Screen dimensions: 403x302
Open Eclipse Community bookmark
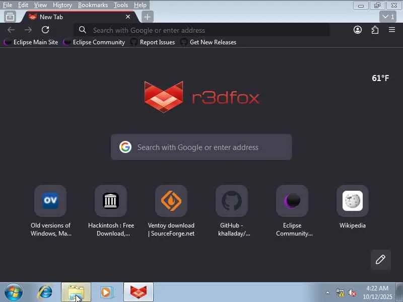(94, 42)
